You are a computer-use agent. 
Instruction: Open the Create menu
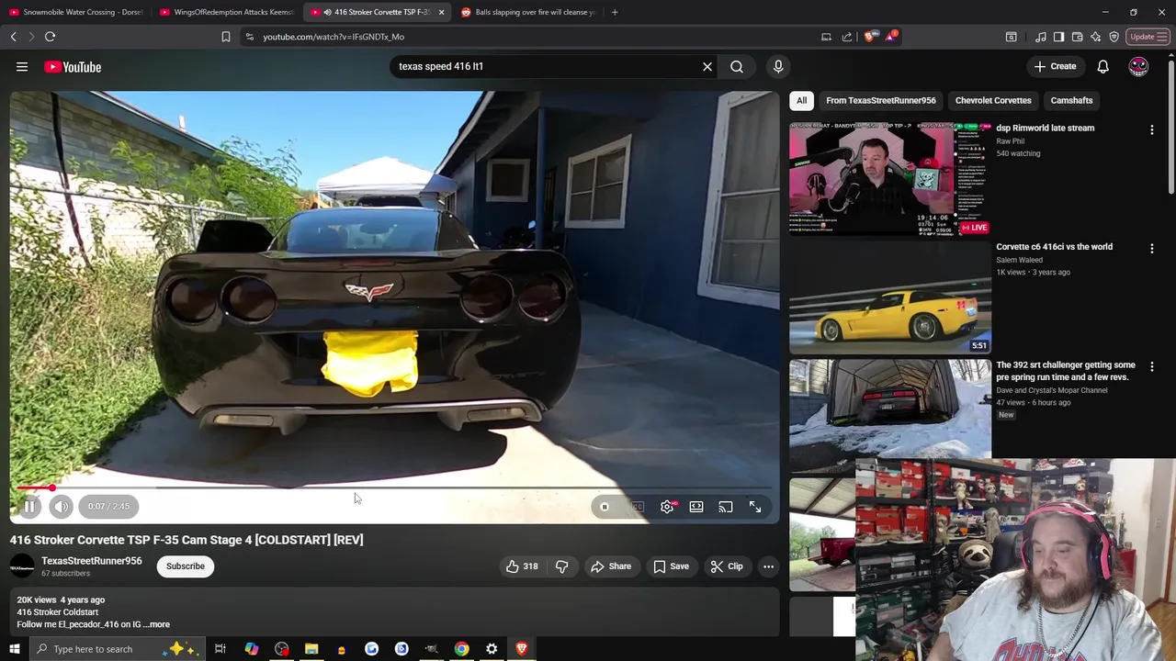tap(1055, 66)
